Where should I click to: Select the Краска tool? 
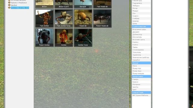(141, 82)
